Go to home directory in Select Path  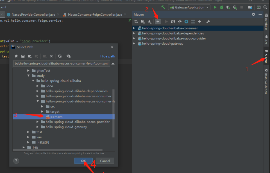(x=16, y=56)
